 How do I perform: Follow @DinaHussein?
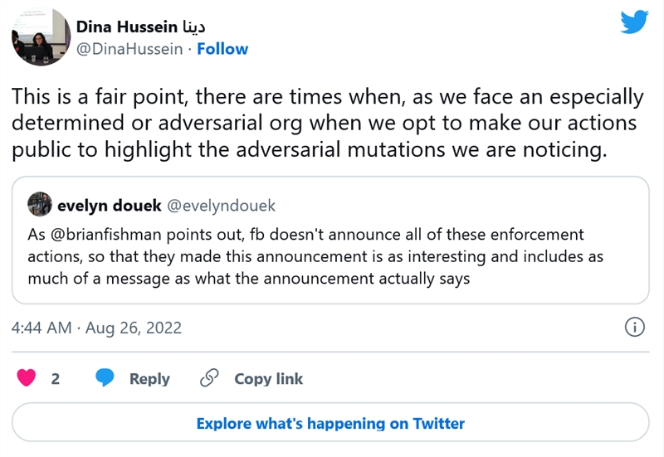pyautogui.click(x=222, y=49)
